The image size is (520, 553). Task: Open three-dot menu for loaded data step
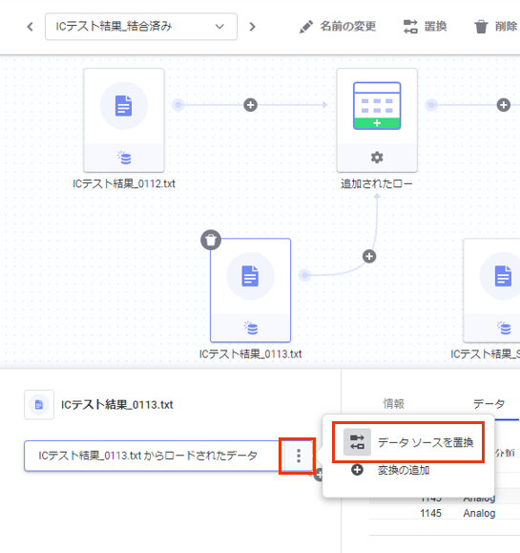point(299,456)
